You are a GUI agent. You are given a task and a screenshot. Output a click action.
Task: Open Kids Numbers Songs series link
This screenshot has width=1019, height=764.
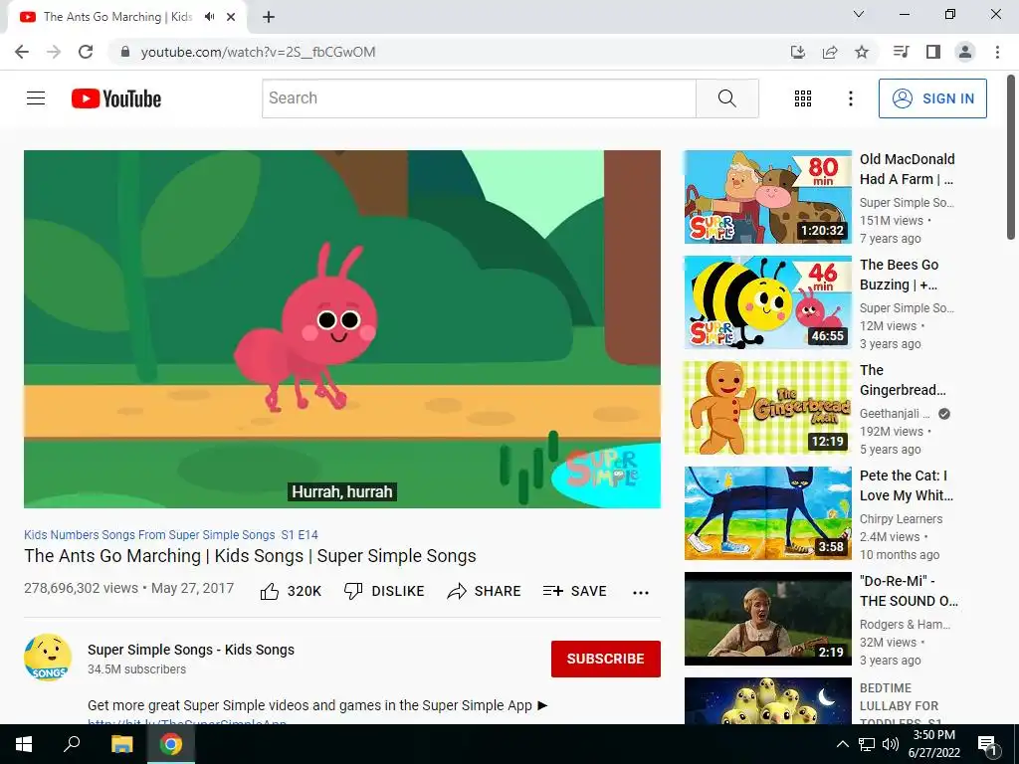[171, 534]
